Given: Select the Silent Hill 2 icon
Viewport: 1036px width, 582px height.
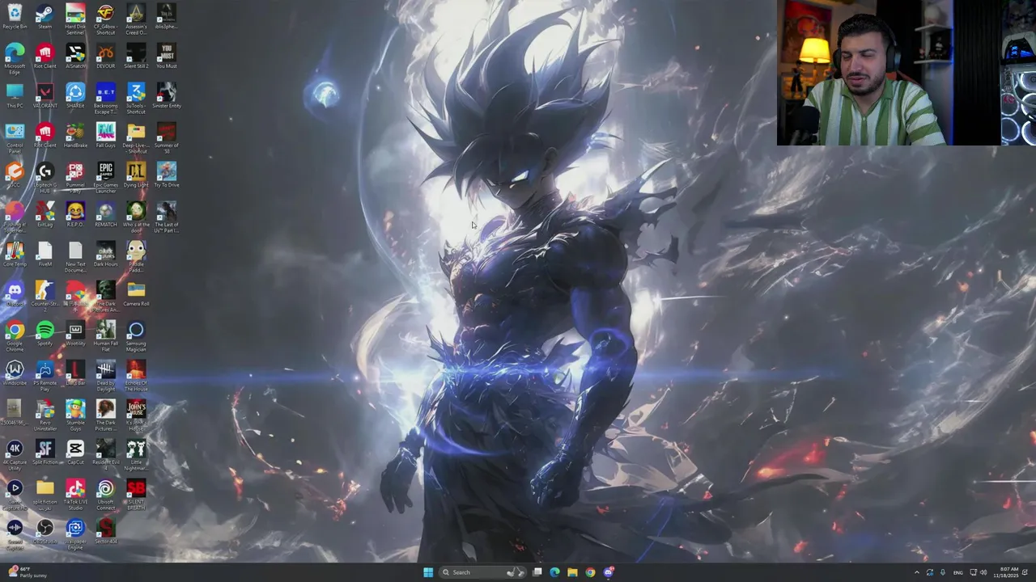Looking at the screenshot, I should point(136,56).
